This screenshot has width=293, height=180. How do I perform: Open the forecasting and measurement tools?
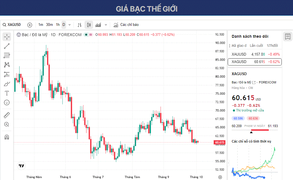tap(7, 74)
